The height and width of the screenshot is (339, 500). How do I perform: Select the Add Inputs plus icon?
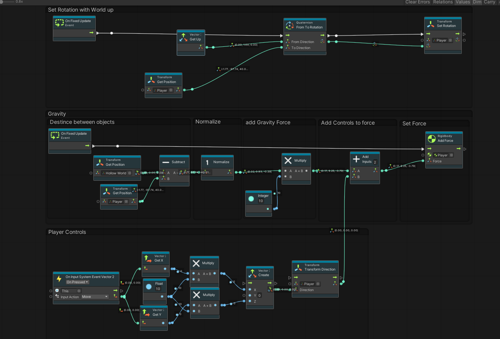pyautogui.click(x=356, y=159)
